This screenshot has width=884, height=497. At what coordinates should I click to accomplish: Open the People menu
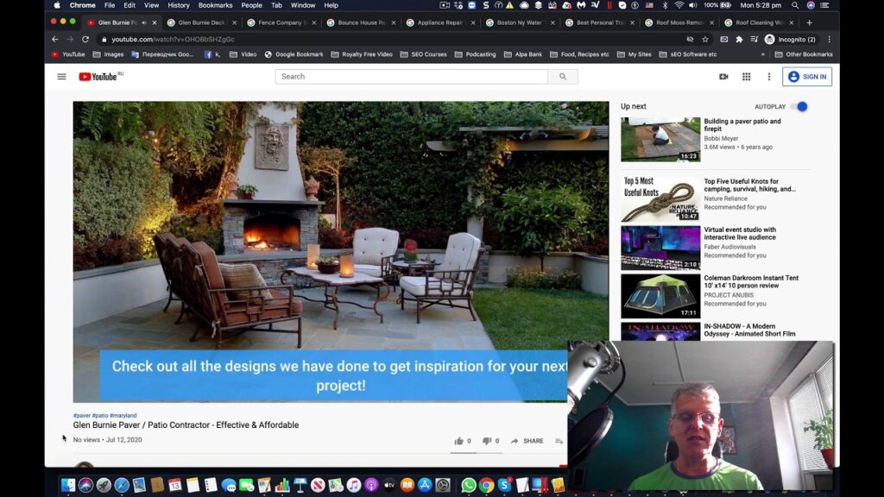tap(251, 5)
